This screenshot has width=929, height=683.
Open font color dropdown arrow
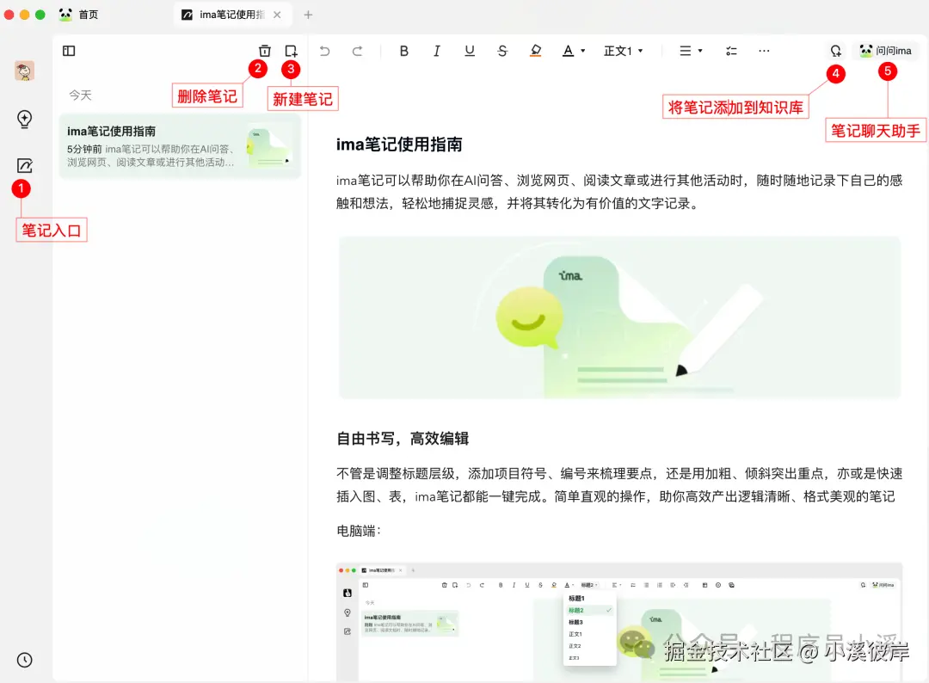(583, 51)
